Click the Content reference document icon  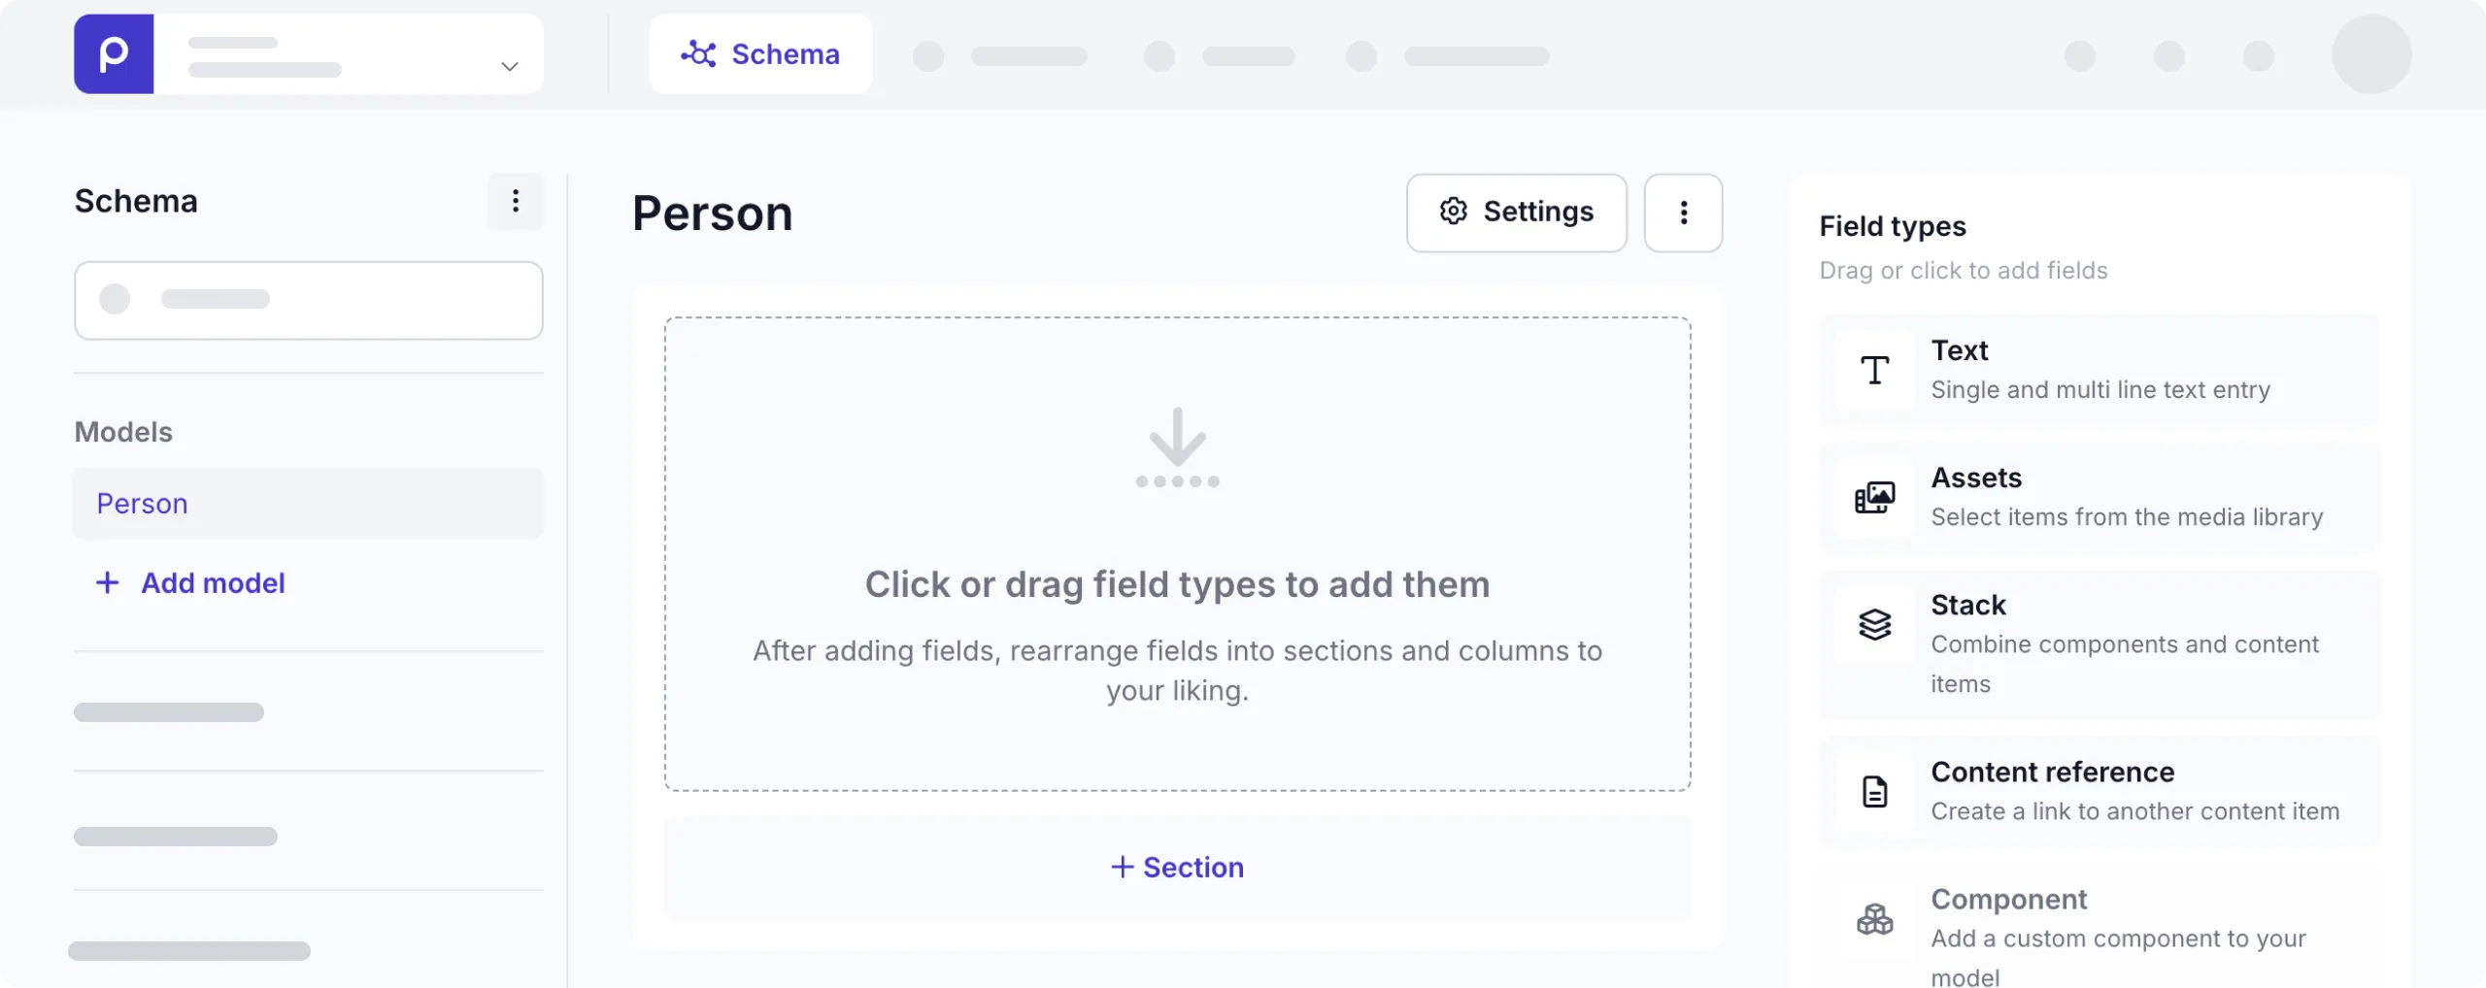click(1874, 792)
